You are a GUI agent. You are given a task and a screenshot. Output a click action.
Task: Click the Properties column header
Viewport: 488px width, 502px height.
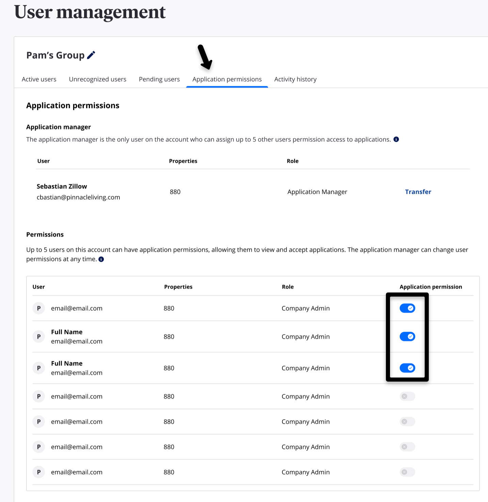[x=183, y=161]
